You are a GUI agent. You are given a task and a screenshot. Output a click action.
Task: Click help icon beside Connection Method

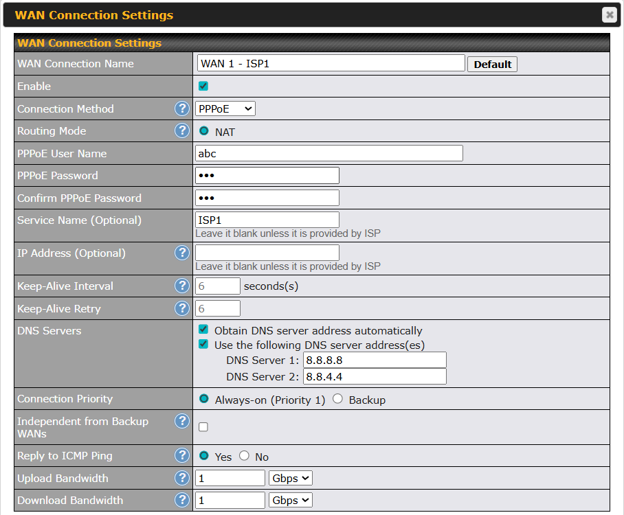click(181, 108)
